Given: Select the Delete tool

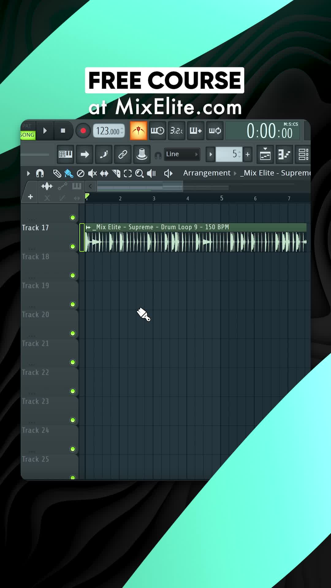Looking at the screenshot, I should [x=81, y=174].
